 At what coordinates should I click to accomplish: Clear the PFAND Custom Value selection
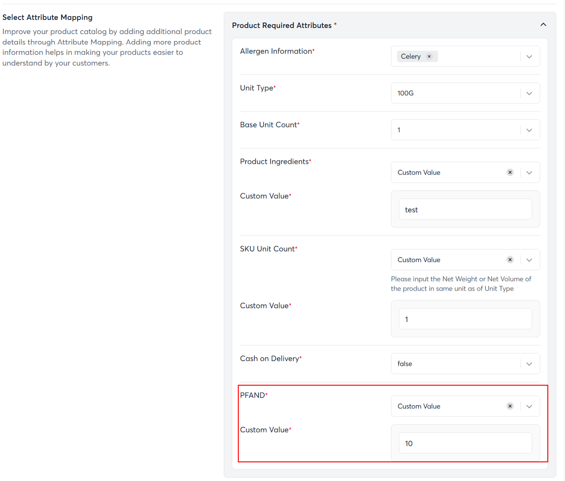click(510, 406)
